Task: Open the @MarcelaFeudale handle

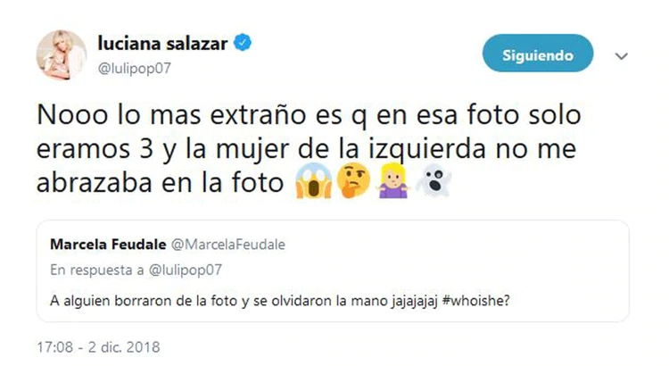Action: (x=228, y=245)
